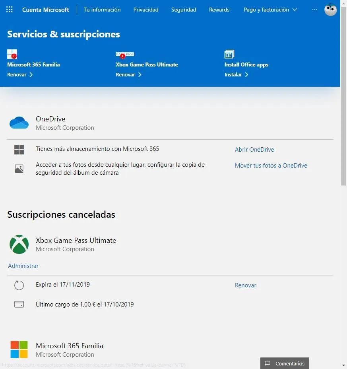Go to Tu información tab

[x=102, y=10]
